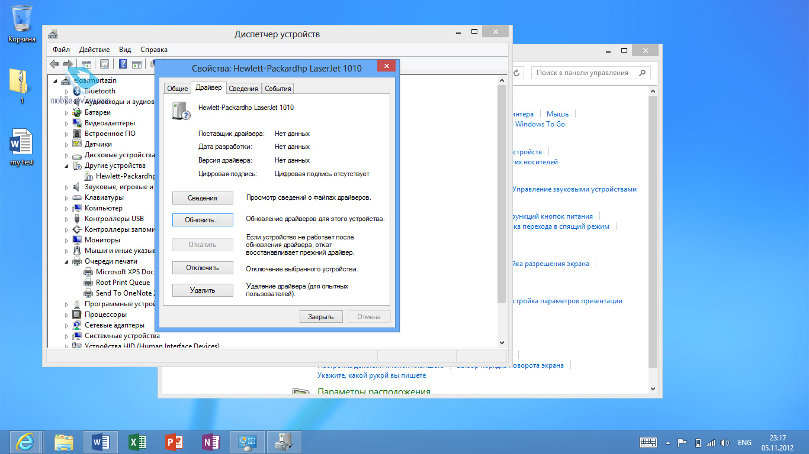Screen dimensions: 809x454
Task: Switch to the События tab
Action: 278,89
